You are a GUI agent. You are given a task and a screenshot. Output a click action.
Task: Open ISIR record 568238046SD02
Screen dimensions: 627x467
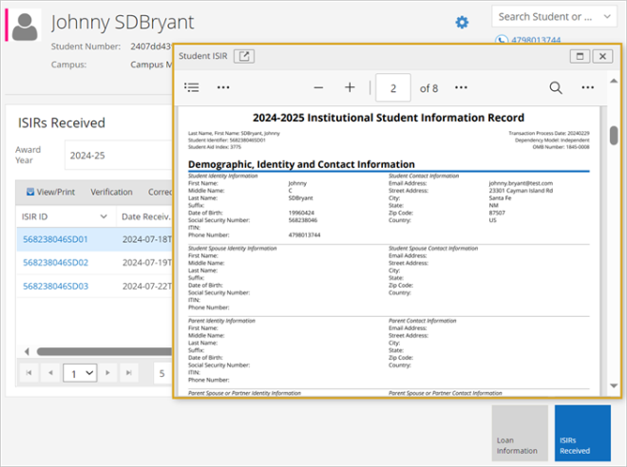pos(55,263)
